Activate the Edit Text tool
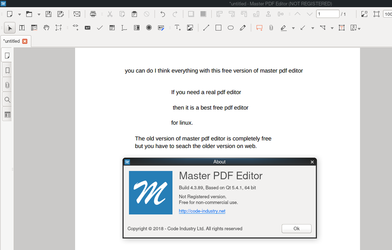The image size is (392, 250). [22, 28]
